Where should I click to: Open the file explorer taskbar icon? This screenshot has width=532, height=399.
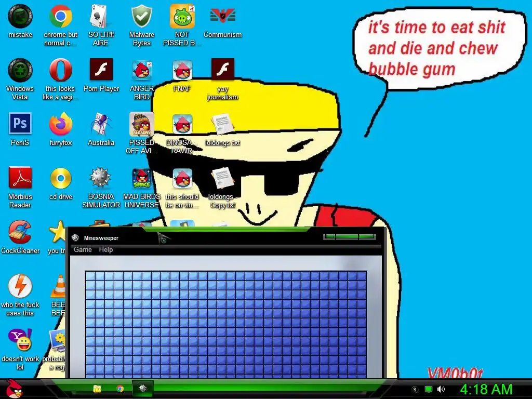97,389
